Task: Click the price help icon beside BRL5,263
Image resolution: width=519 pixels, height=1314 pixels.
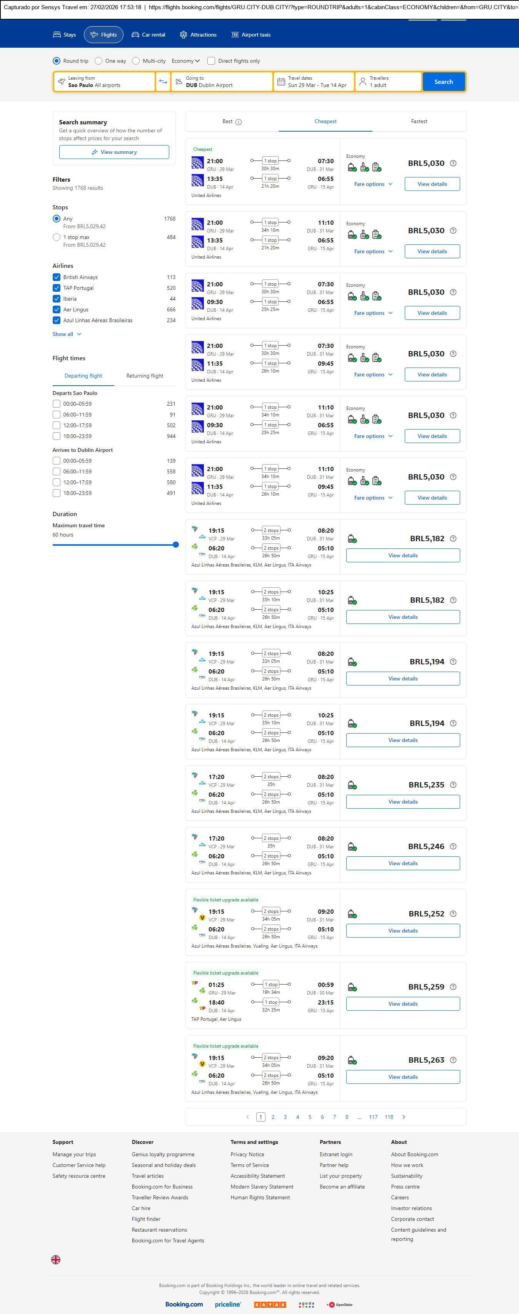Action: click(453, 1060)
